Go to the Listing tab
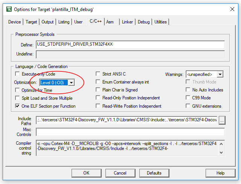The image size is (241, 184). coord(64,22)
